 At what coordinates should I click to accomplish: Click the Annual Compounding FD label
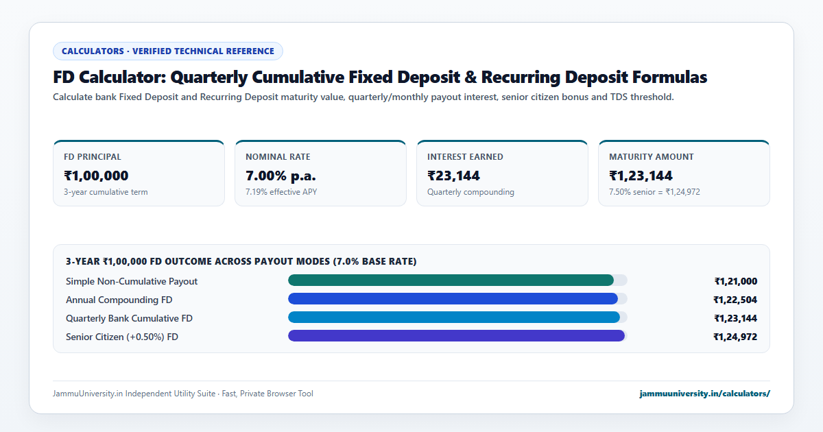click(x=119, y=300)
